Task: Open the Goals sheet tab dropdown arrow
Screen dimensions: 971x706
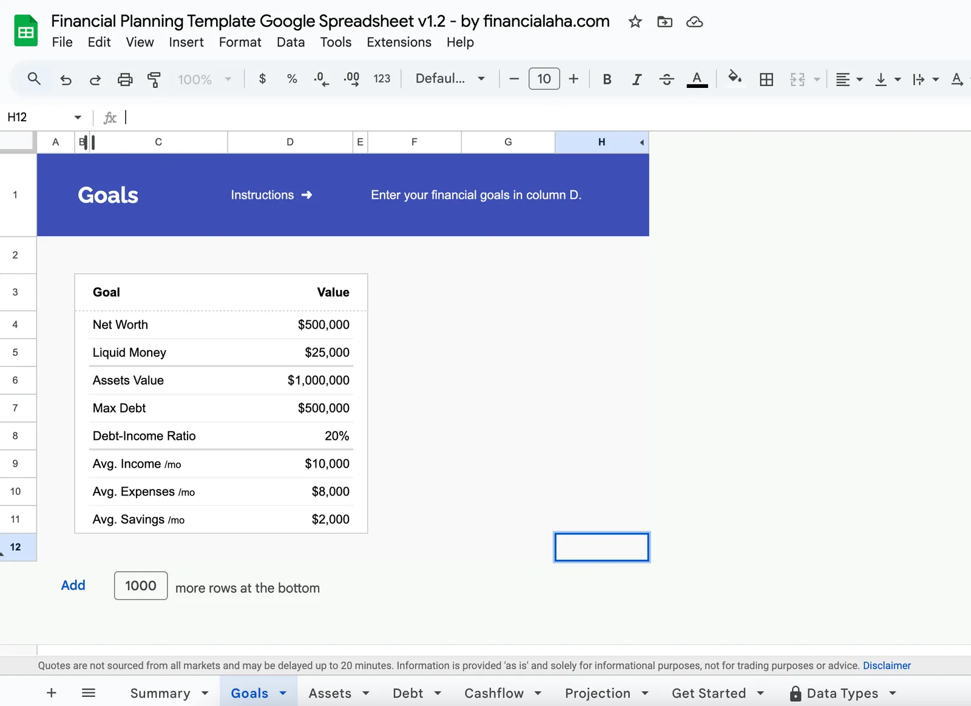Action: pos(283,693)
